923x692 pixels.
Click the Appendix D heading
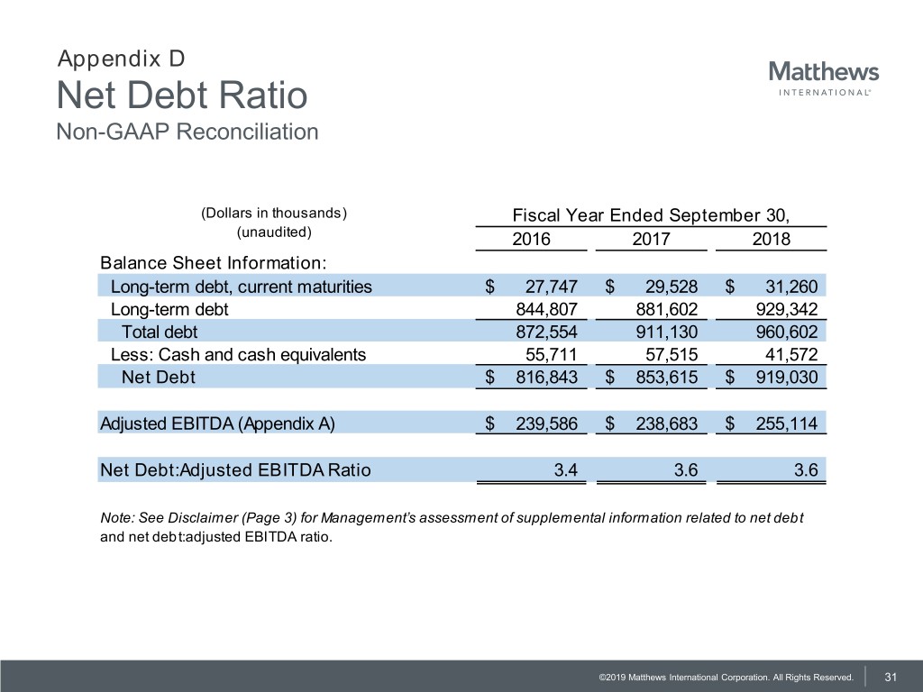point(121,59)
